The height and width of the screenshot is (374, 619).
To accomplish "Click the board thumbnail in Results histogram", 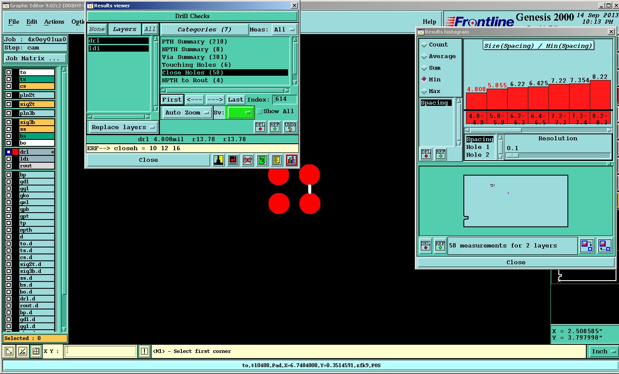I will 516,201.
